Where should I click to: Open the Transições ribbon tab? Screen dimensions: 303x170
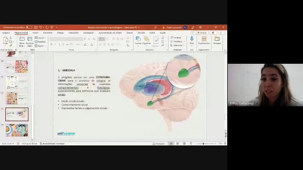pos(73,33)
